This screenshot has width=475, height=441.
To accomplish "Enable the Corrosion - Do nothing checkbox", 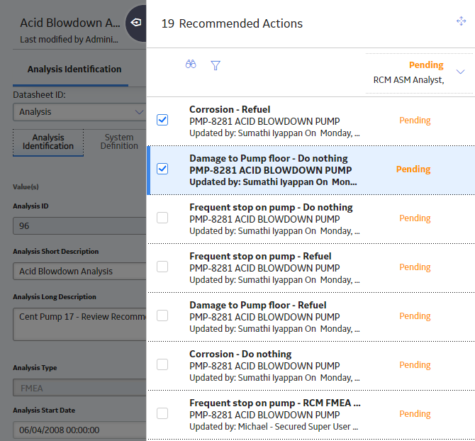I will click(162, 364).
